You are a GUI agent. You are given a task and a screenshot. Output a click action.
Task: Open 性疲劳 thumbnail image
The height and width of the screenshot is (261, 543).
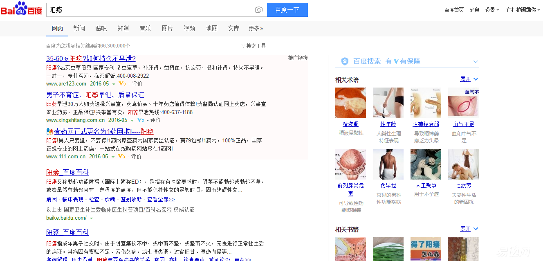pos(463,164)
